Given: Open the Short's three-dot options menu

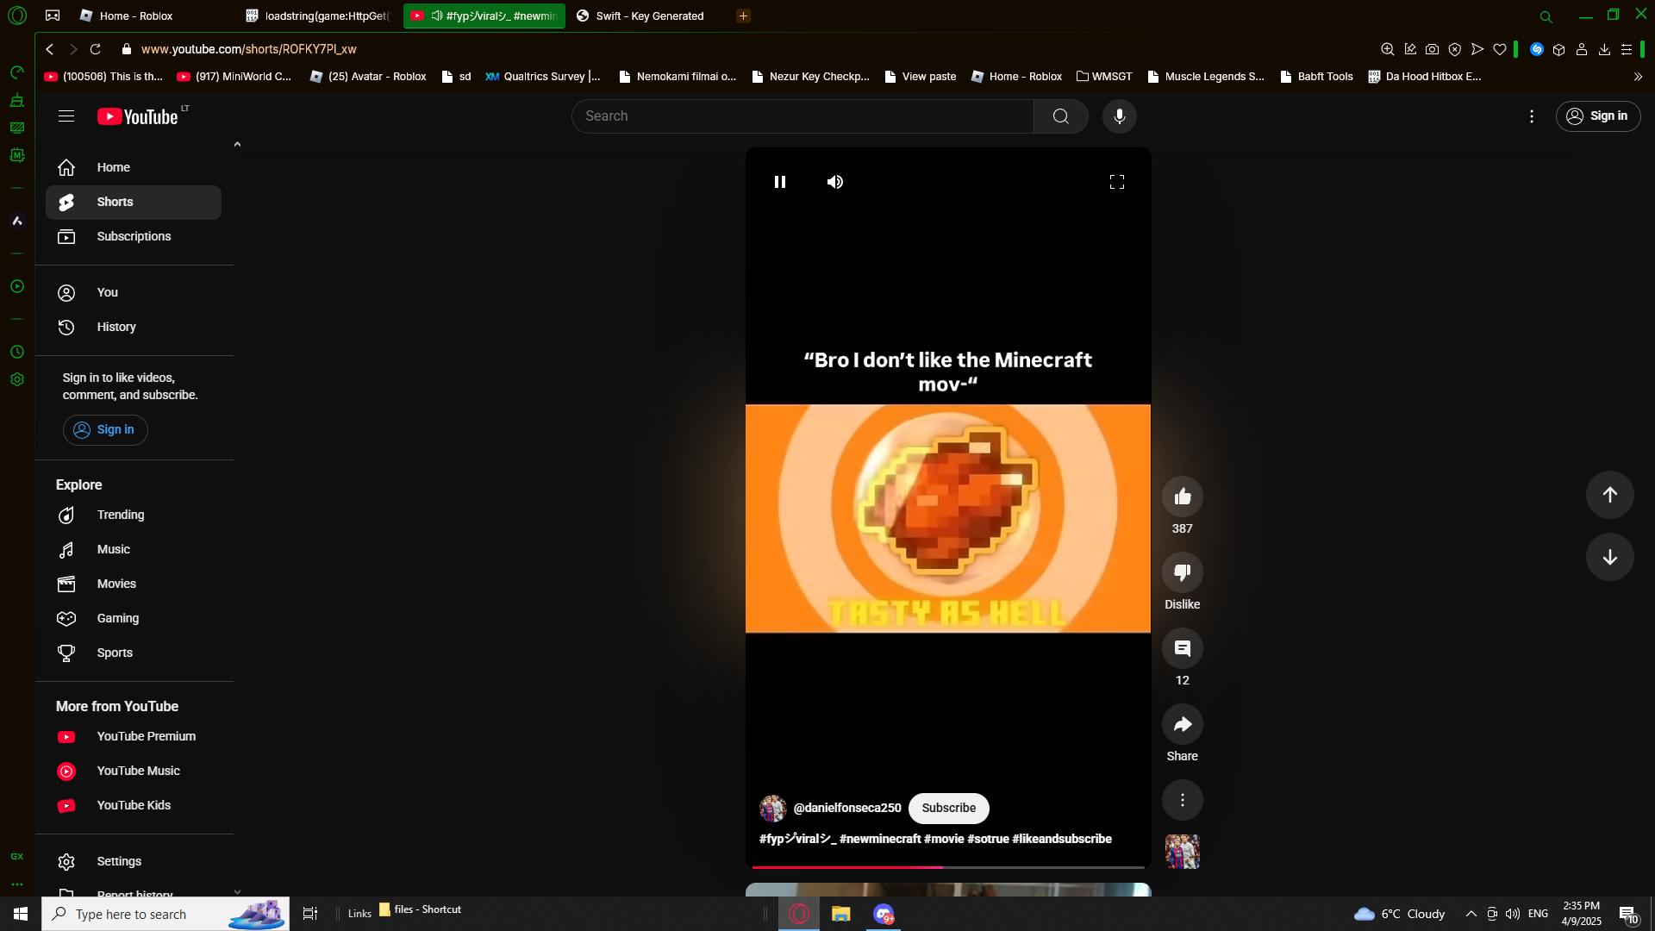Looking at the screenshot, I should [1183, 800].
